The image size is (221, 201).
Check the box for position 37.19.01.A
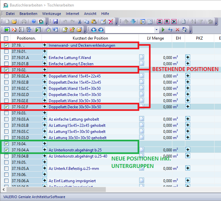[x=6, y=58]
